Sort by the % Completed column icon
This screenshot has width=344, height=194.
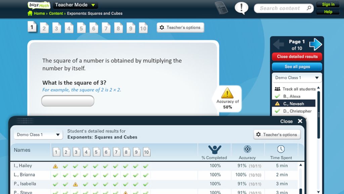pos(215,149)
